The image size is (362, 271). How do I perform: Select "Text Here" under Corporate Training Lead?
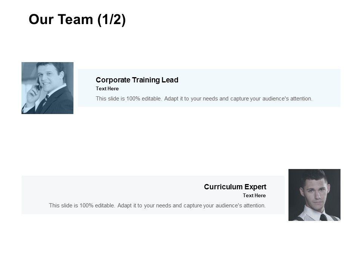click(107, 89)
